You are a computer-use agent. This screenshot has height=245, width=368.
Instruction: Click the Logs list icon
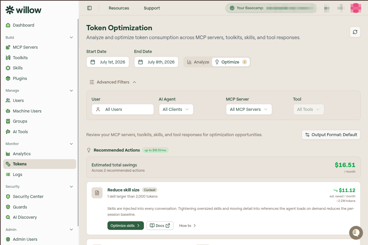coord(8,174)
